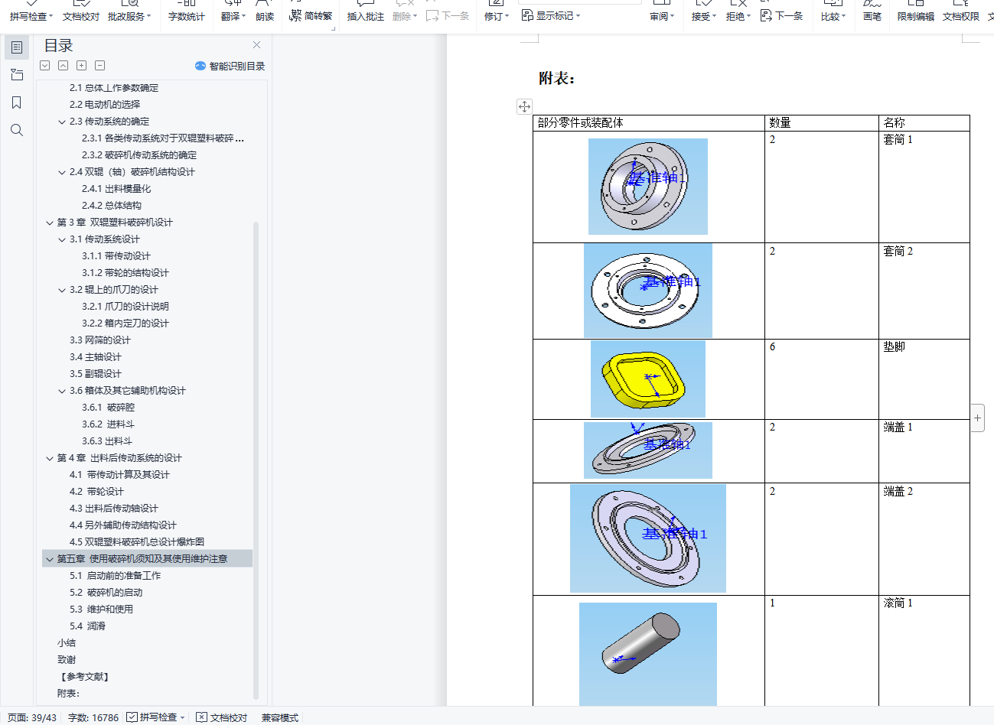Open the bookmark sidebar panel icon
Image resolution: width=994 pixels, height=725 pixels.
click(17, 102)
